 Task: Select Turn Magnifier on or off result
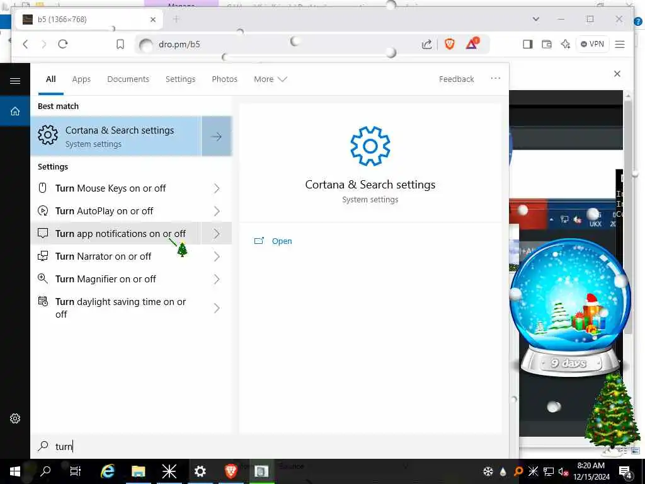pos(116,279)
